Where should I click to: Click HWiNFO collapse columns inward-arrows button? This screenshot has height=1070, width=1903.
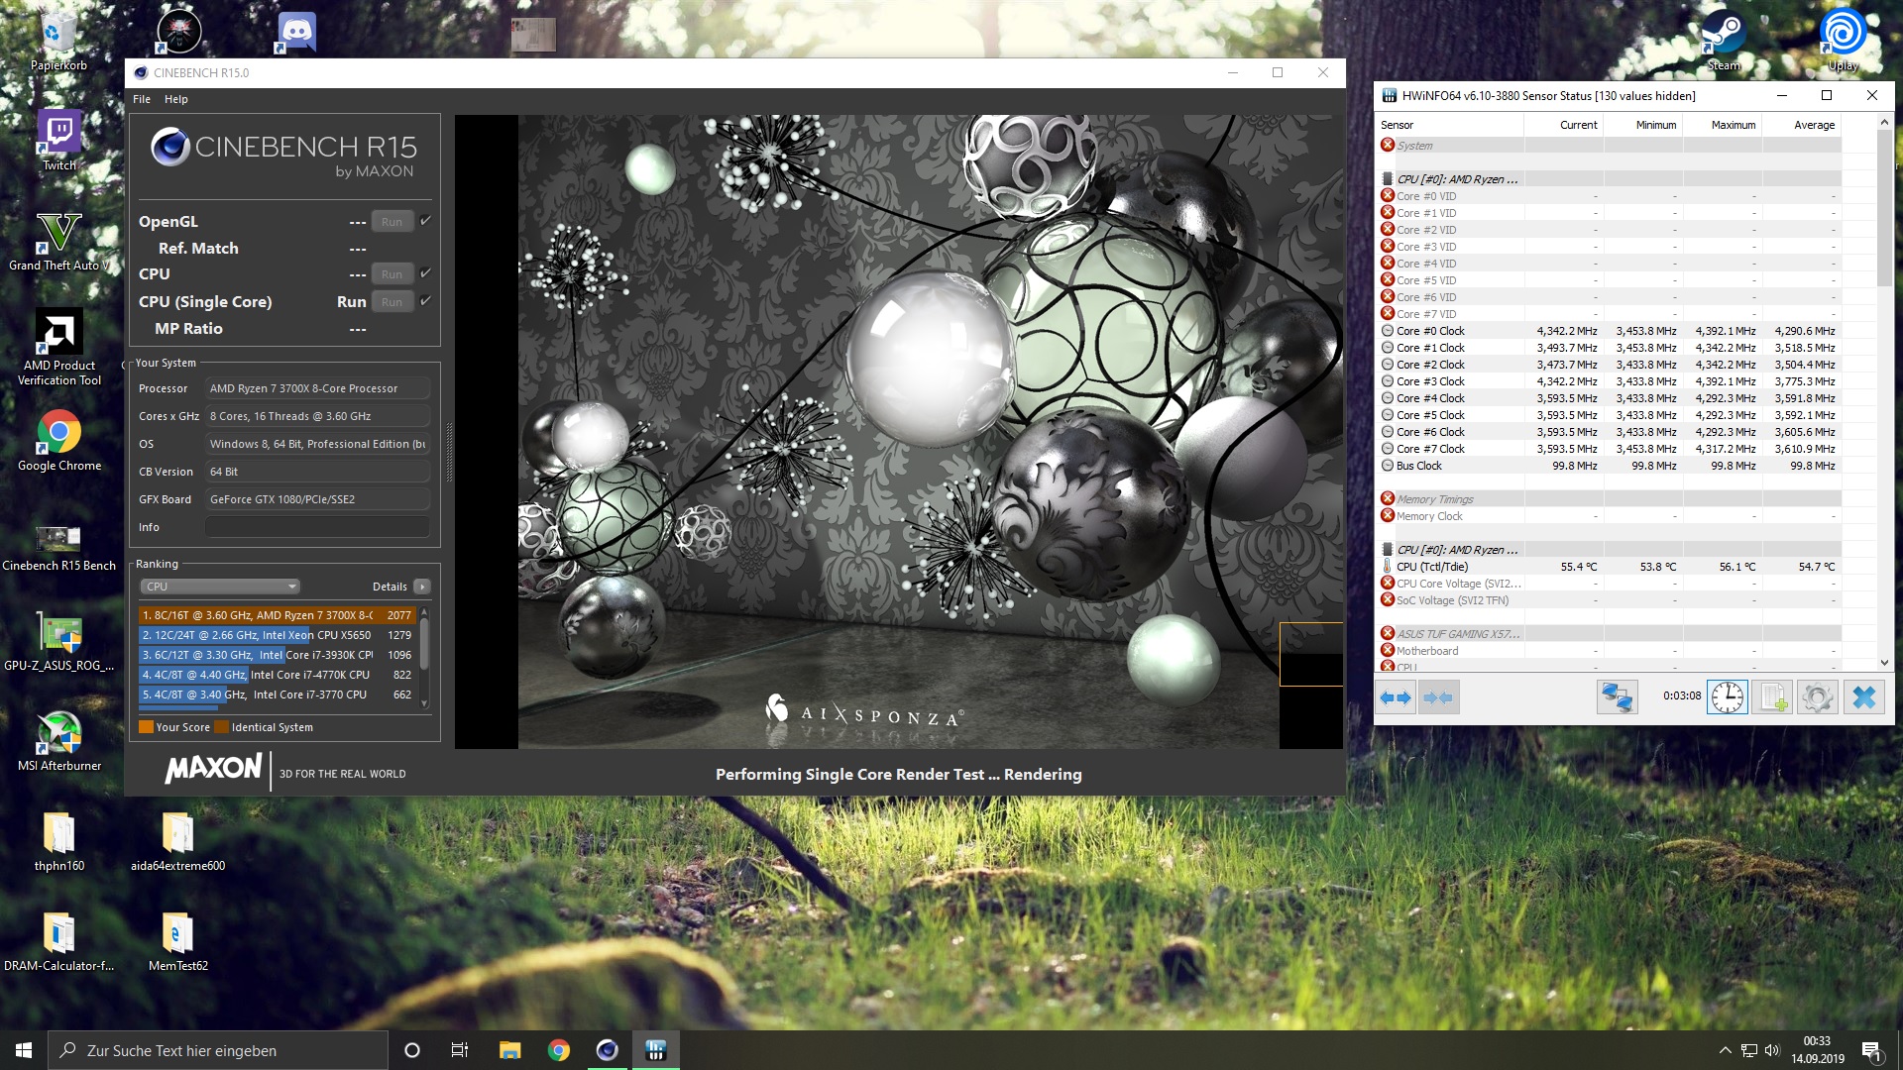(x=1438, y=697)
